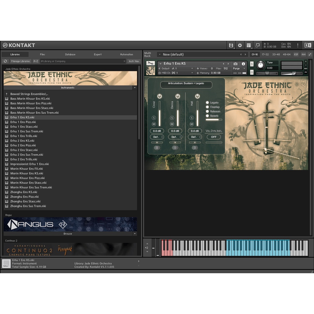
Task: Adjust the Tune knob to zero
Action: [261, 65]
